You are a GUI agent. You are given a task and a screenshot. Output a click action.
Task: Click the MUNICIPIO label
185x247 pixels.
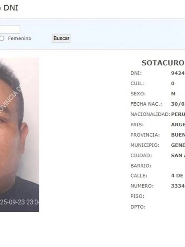(145, 145)
